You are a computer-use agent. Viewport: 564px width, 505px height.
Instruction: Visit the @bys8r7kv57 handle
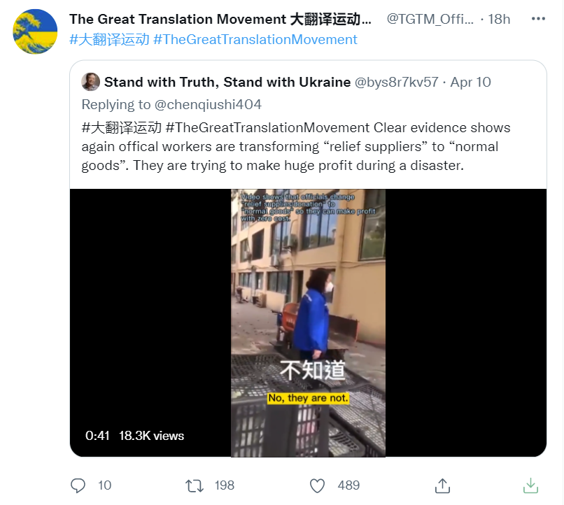click(396, 83)
